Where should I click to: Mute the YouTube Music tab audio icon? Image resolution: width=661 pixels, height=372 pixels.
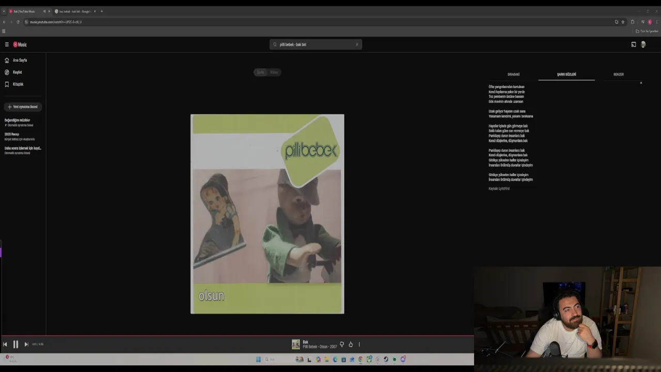point(44,11)
